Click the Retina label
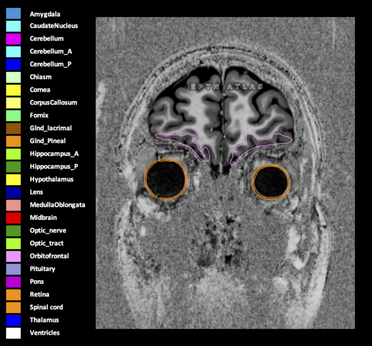The height and width of the screenshot is (346, 372). coord(40,294)
